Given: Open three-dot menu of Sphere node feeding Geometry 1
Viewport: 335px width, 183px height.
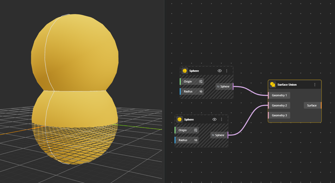Looking at the screenshot, I should coord(227,71).
